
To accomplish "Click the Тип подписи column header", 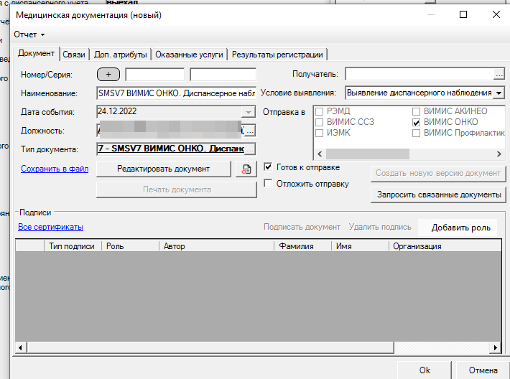I will pos(73,246).
